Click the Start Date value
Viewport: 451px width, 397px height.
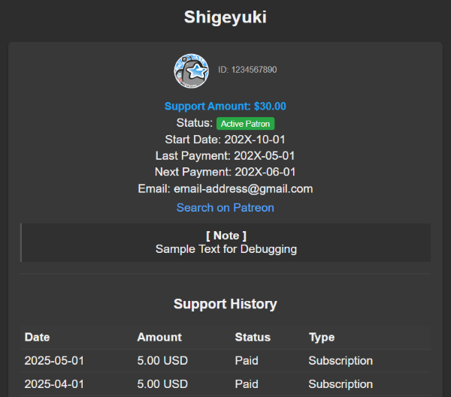coord(255,140)
